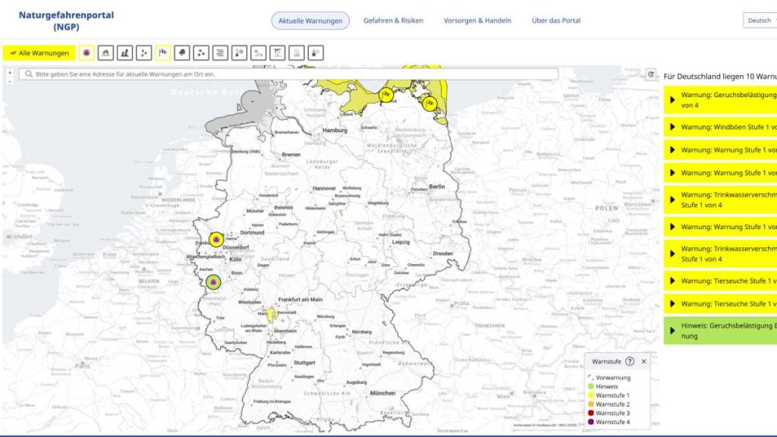
Task: Open the easternmost wind flag marker on Baltic coast
Action: [x=429, y=103]
